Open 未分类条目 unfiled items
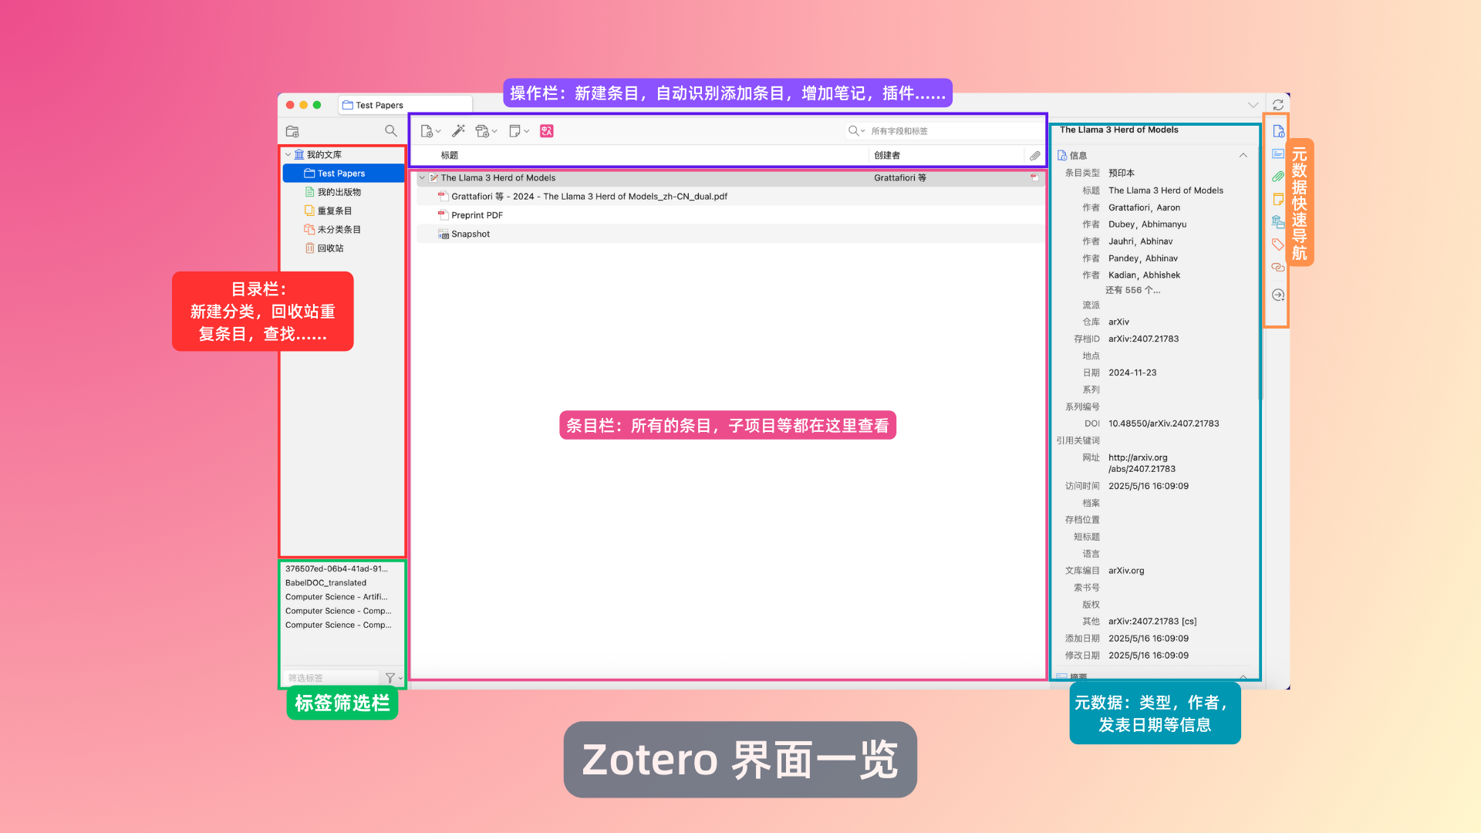The image size is (1481, 833). pos(339,230)
